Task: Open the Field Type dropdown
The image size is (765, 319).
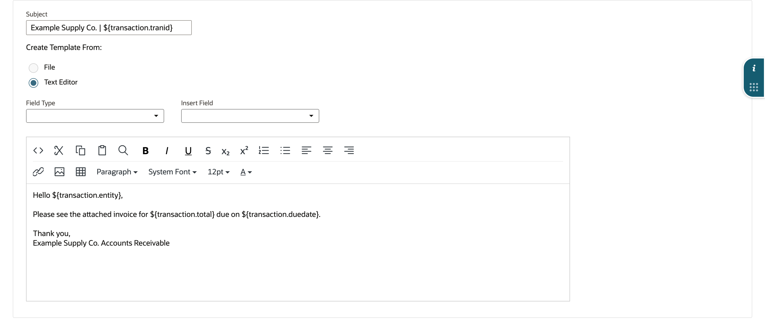Action: 95,116
